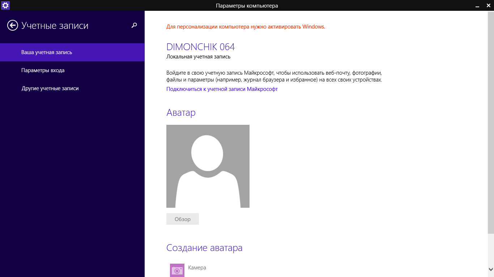Click the "Учетные записи" header title
Viewport: 494px width, 277px height.
(x=55, y=26)
